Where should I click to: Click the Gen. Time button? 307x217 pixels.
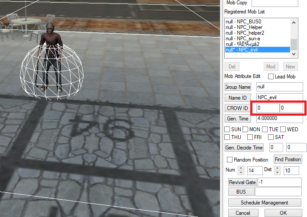point(238,118)
